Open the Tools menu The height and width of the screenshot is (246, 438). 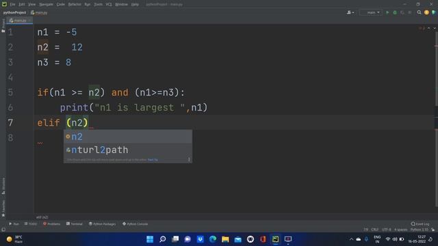(98, 5)
